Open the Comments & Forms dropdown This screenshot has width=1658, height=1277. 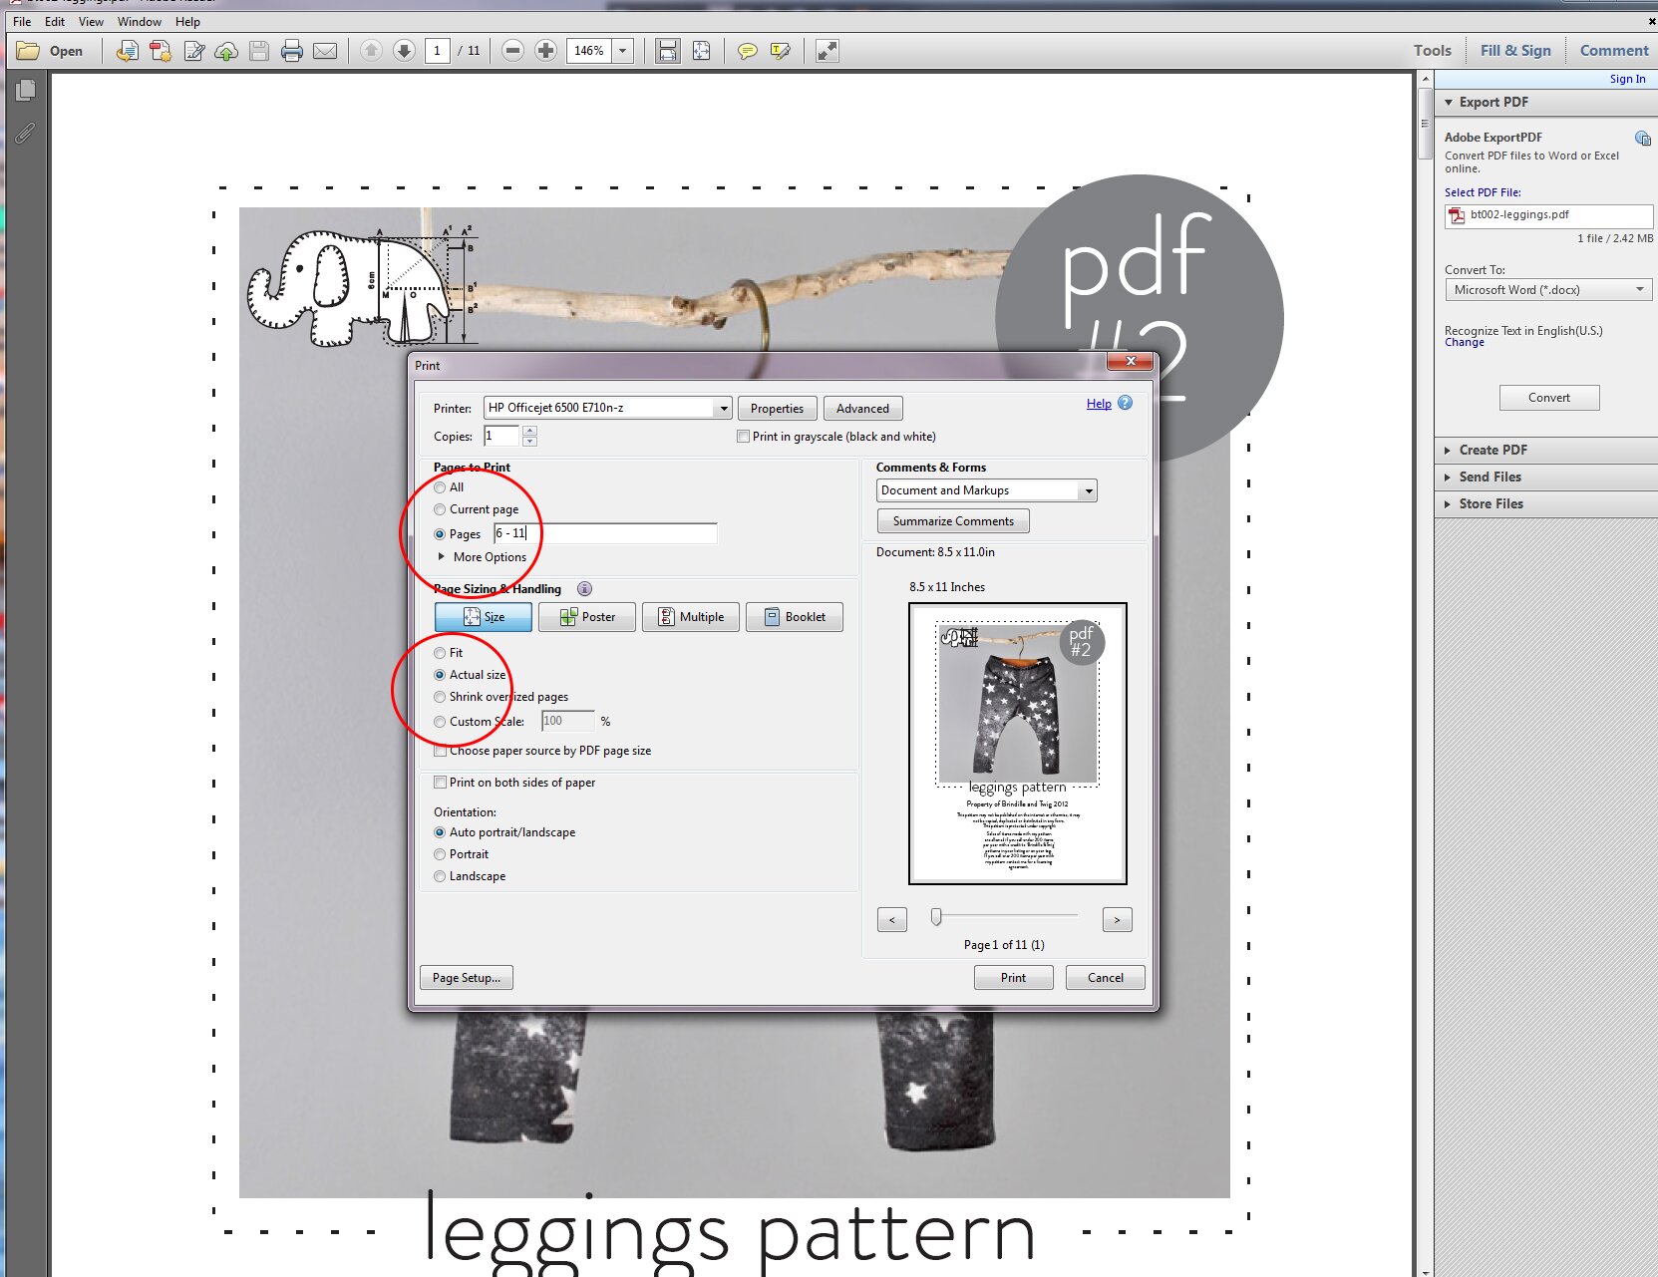click(x=1088, y=490)
